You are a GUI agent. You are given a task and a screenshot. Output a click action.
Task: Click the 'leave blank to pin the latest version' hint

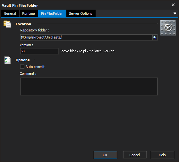88,51
